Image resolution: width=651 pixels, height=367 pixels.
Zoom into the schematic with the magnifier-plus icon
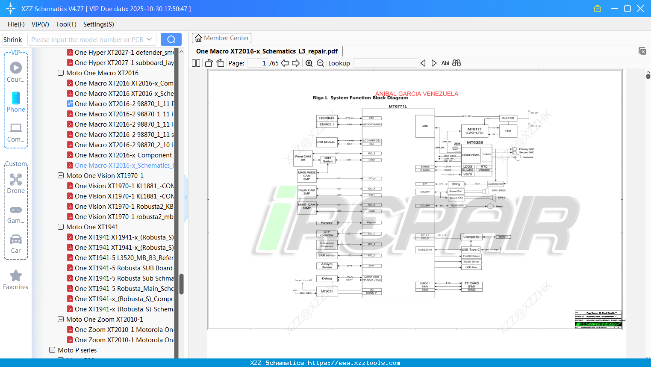pyautogui.click(x=309, y=63)
